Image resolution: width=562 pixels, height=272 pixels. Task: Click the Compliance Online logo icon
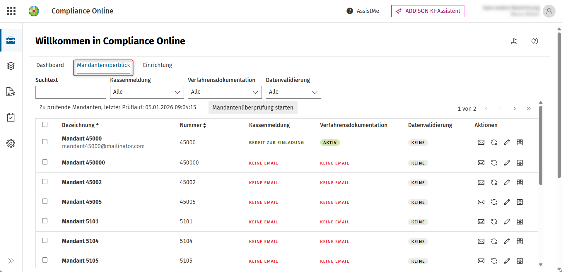(x=34, y=11)
